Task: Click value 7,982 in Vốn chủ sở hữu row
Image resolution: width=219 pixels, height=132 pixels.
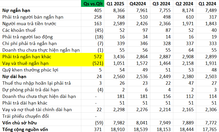Action: click(119, 123)
